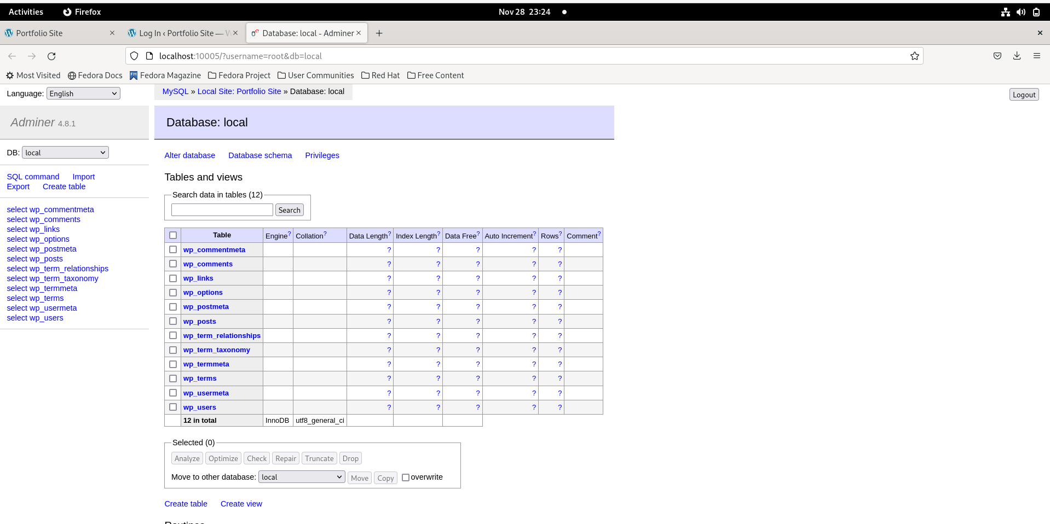The height and width of the screenshot is (524, 1050).
Task: Open the wp_users table link
Action: 200,407
